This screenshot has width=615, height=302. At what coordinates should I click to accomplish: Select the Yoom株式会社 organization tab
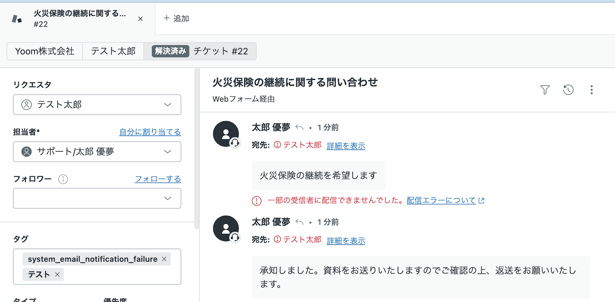(x=45, y=51)
